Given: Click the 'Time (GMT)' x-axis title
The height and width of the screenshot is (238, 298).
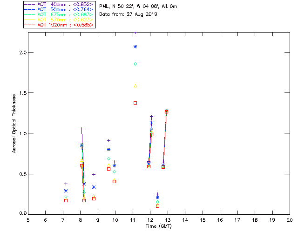Looking at the screenshot, I should (x=159, y=226).
